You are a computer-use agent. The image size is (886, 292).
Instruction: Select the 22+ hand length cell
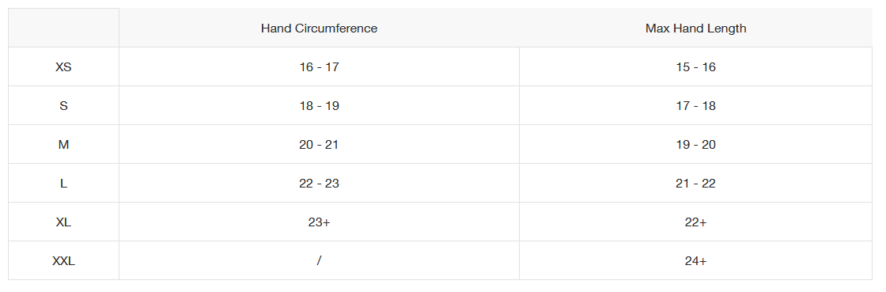click(695, 222)
